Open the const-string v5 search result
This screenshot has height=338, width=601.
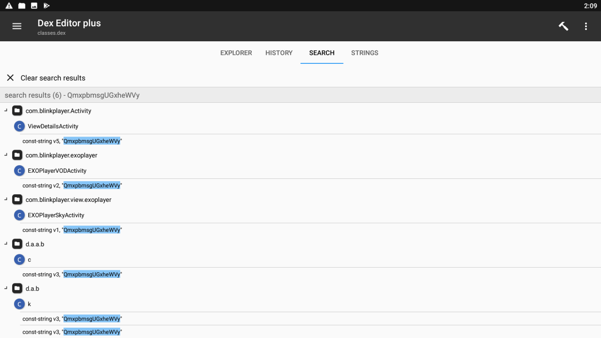[72, 141]
